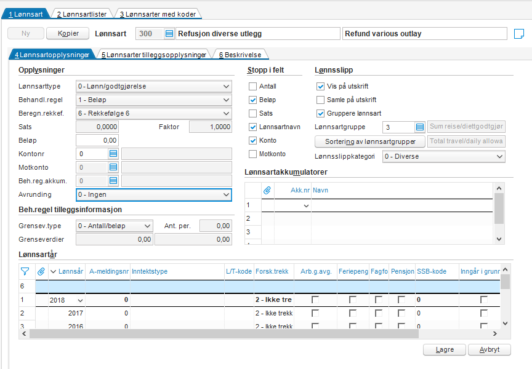Screen dimensions: 532x369
Task: Click sort chevron beside Lønnsår column header
Action: coord(53,271)
